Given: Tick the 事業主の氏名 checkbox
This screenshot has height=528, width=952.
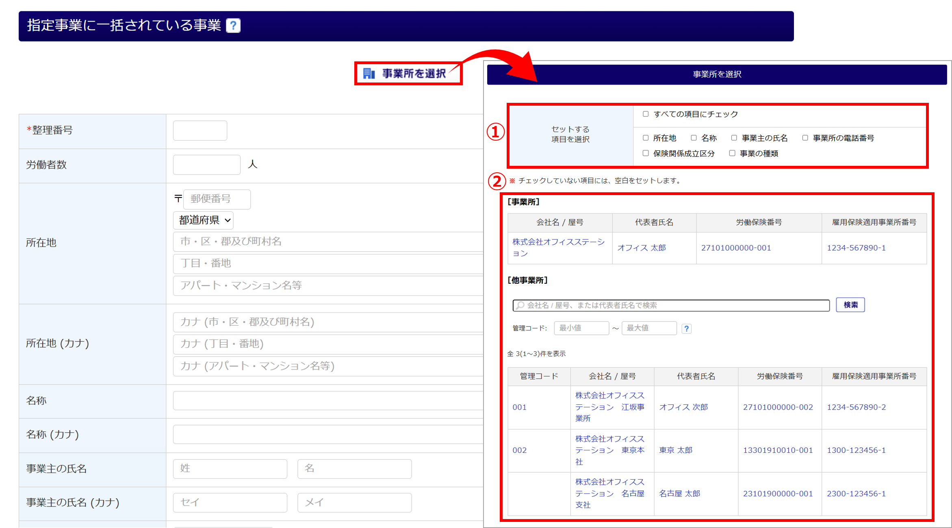Looking at the screenshot, I should click(734, 138).
